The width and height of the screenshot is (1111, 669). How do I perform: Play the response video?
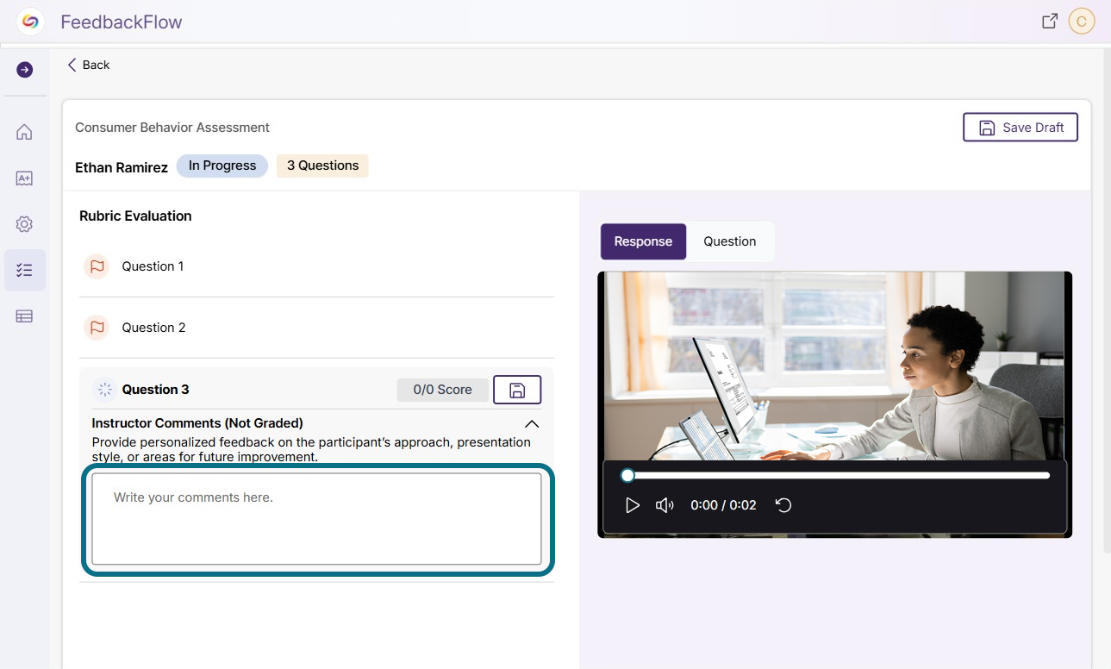coord(633,505)
